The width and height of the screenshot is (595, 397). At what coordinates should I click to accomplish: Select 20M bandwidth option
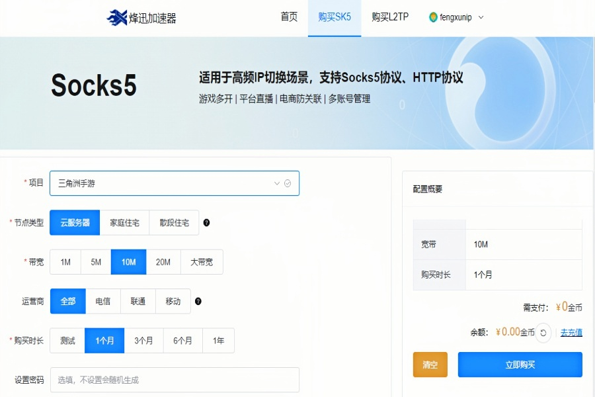pos(163,261)
